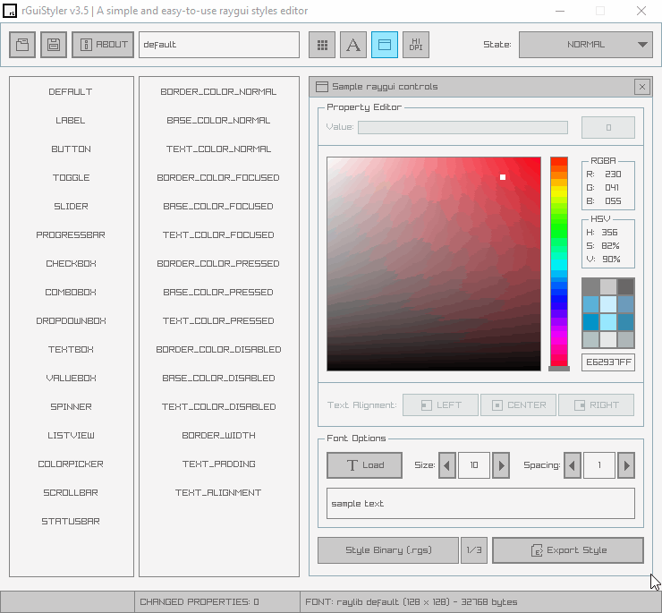Open the State NORMAL dropdown
The width and height of the screenshot is (662, 613).
(x=586, y=45)
